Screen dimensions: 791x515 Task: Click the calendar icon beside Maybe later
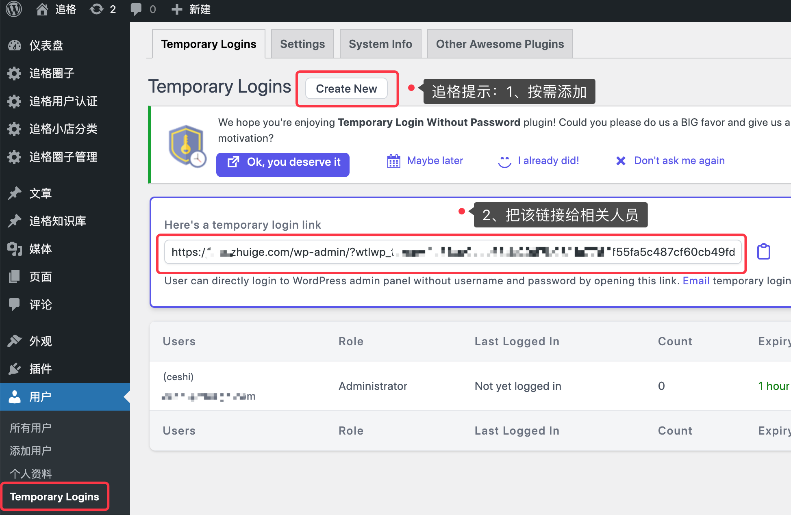393,161
